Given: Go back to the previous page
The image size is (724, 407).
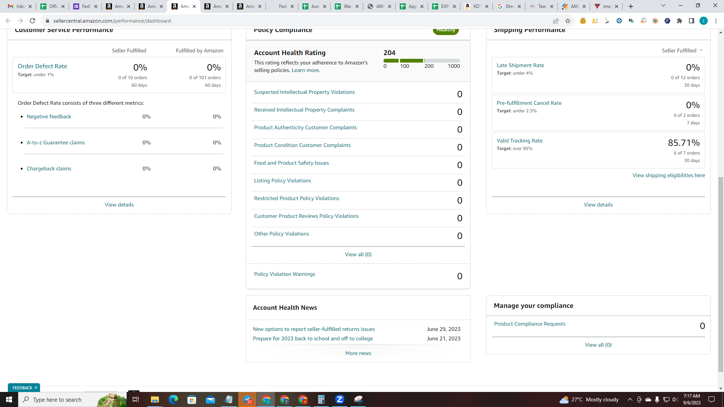Looking at the screenshot, I should pyautogui.click(x=8, y=21).
